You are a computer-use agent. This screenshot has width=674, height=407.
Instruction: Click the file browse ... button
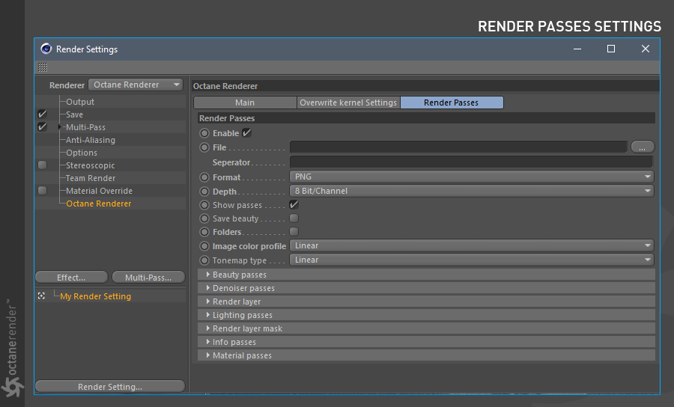tap(643, 147)
